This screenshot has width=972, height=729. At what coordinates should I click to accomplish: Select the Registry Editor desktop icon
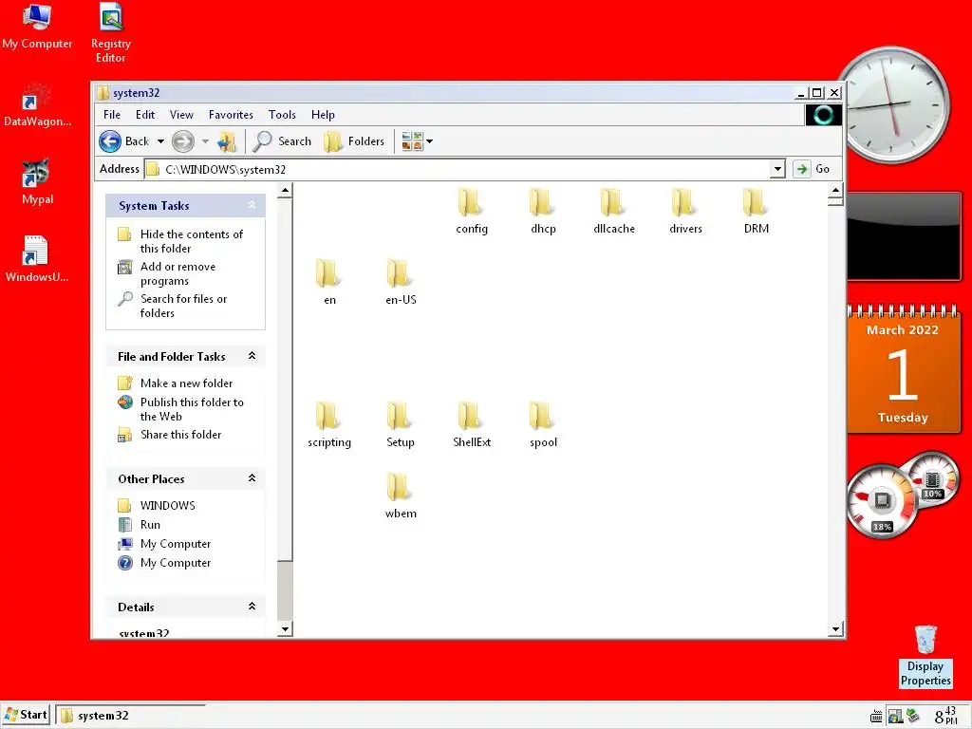click(110, 33)
